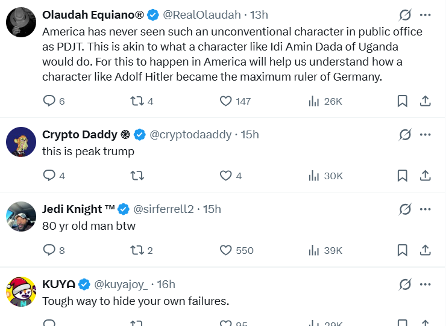The height and width of the screenshot is (326, 446).
Task: Like Crypto Daddy's tweet
Action: coord(226,176)
